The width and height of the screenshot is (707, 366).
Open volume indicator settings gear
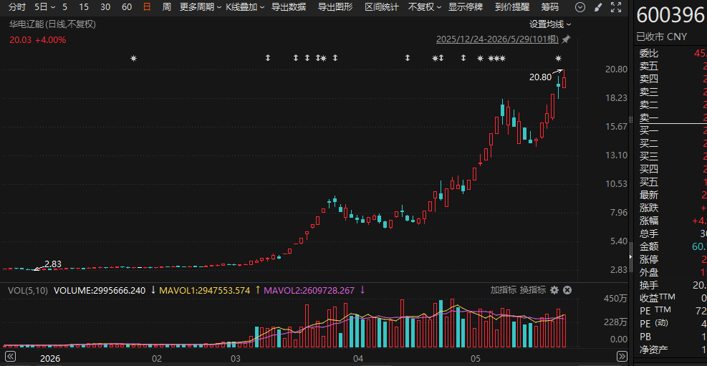click(554, 290)
